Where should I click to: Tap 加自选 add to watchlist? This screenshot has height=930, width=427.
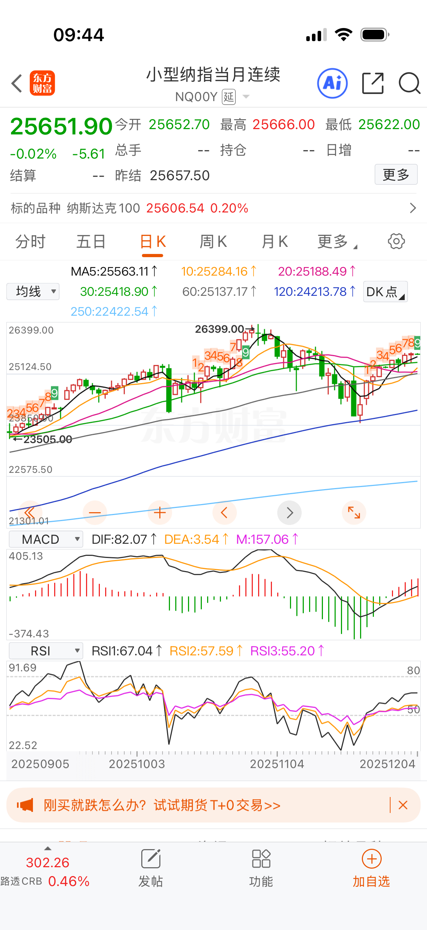pyautogui.click(x=371, y=868)
